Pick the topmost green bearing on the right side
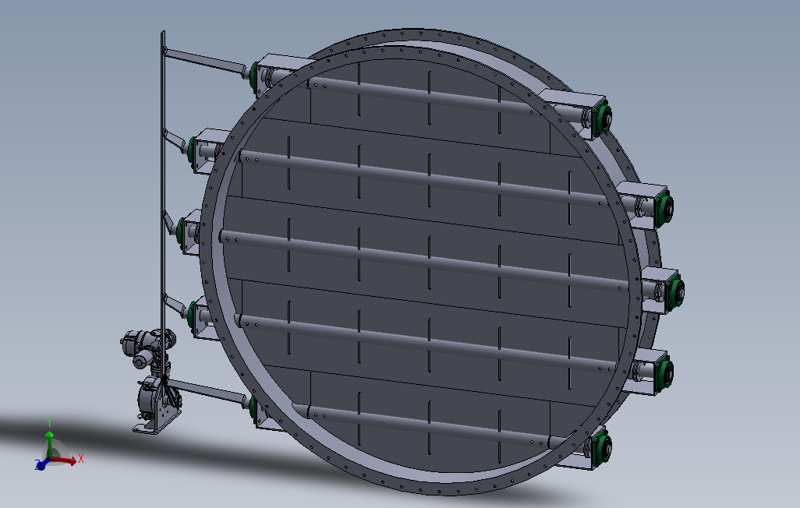 (604, 118)
